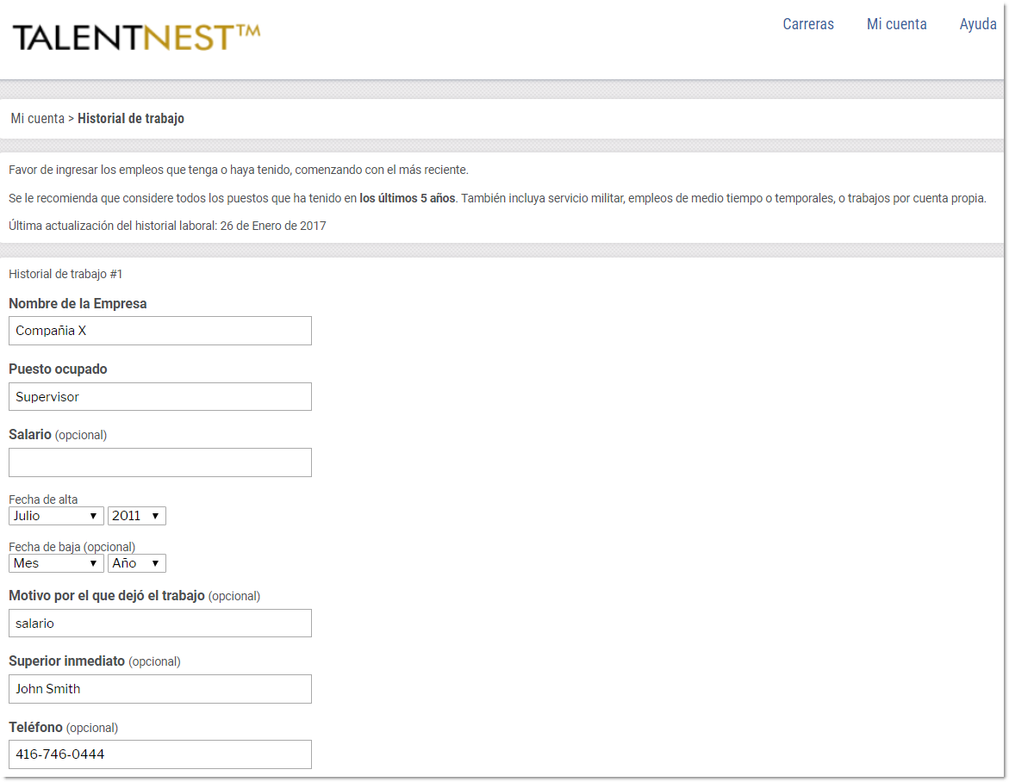Screen dimensions: 1009x782
Task: Go to Mi cuenta in top navigation
Action: pyautogui.click(x=896, y=24)
